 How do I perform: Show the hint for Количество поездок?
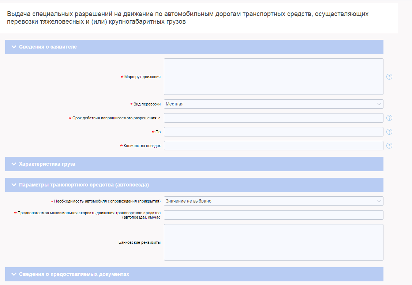click(389, 146)
